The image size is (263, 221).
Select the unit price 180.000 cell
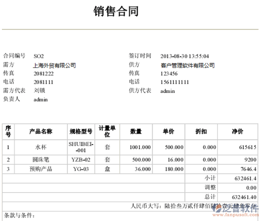[174, 169]
